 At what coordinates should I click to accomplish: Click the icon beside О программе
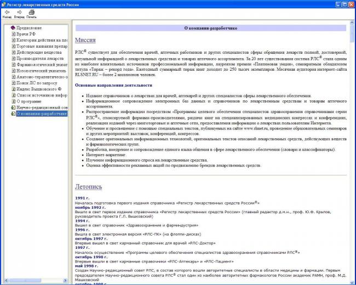(x=13, y=101)
